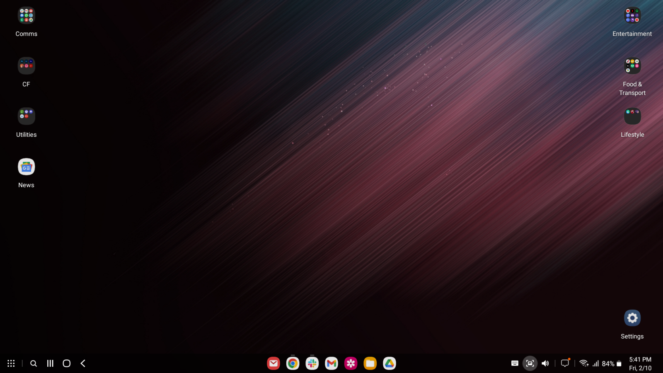Viewport: 663px width, 373px height.
Task: Open Gmail from the taskbar
Action: coord(331,363)
